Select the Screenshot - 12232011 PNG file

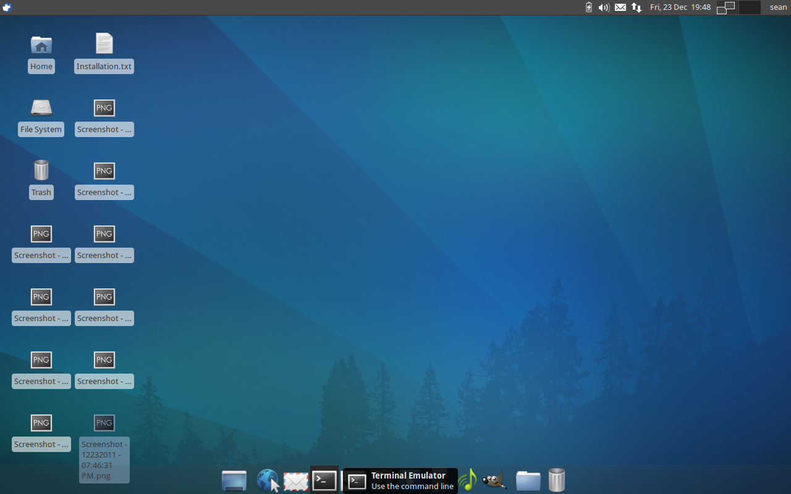pyautogui.click(x=104, y=423)
